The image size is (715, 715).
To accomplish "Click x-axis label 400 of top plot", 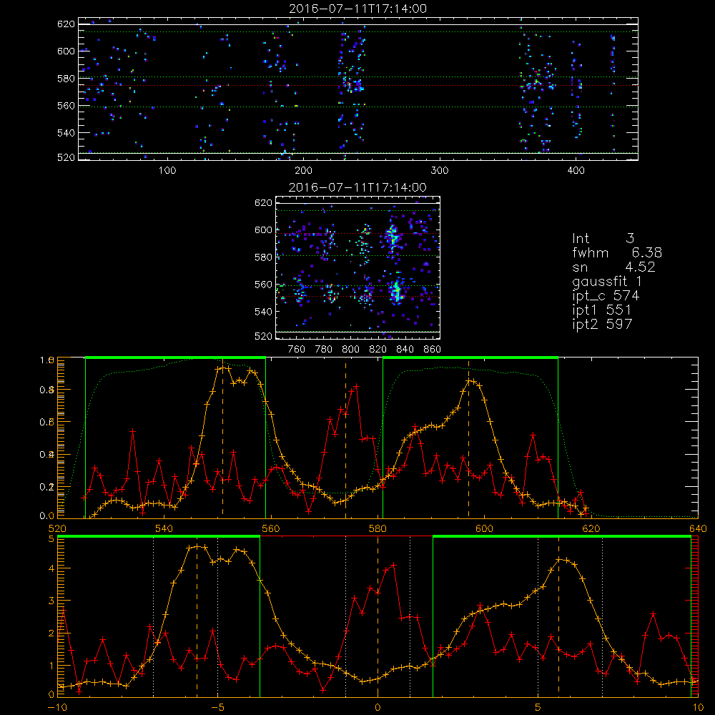I will (576, 171).
